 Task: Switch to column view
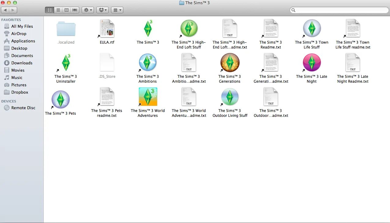pos(66,10)
